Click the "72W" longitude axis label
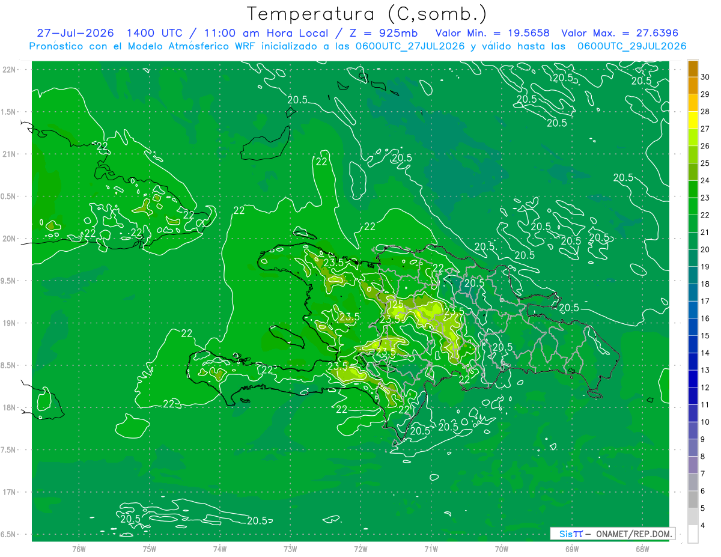 click(360, 549)
